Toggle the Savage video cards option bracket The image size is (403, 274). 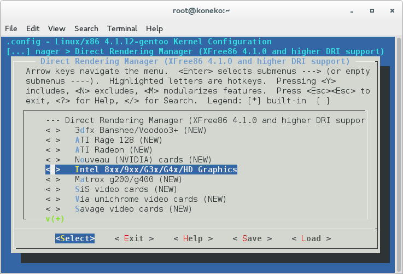[x=53, y=209]
